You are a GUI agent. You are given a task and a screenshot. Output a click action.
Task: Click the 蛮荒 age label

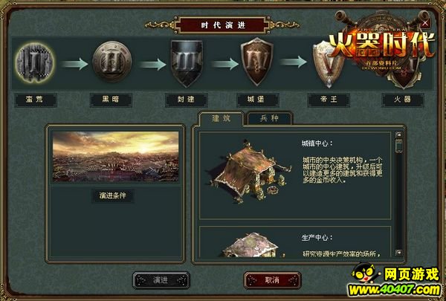click(36, 100)
